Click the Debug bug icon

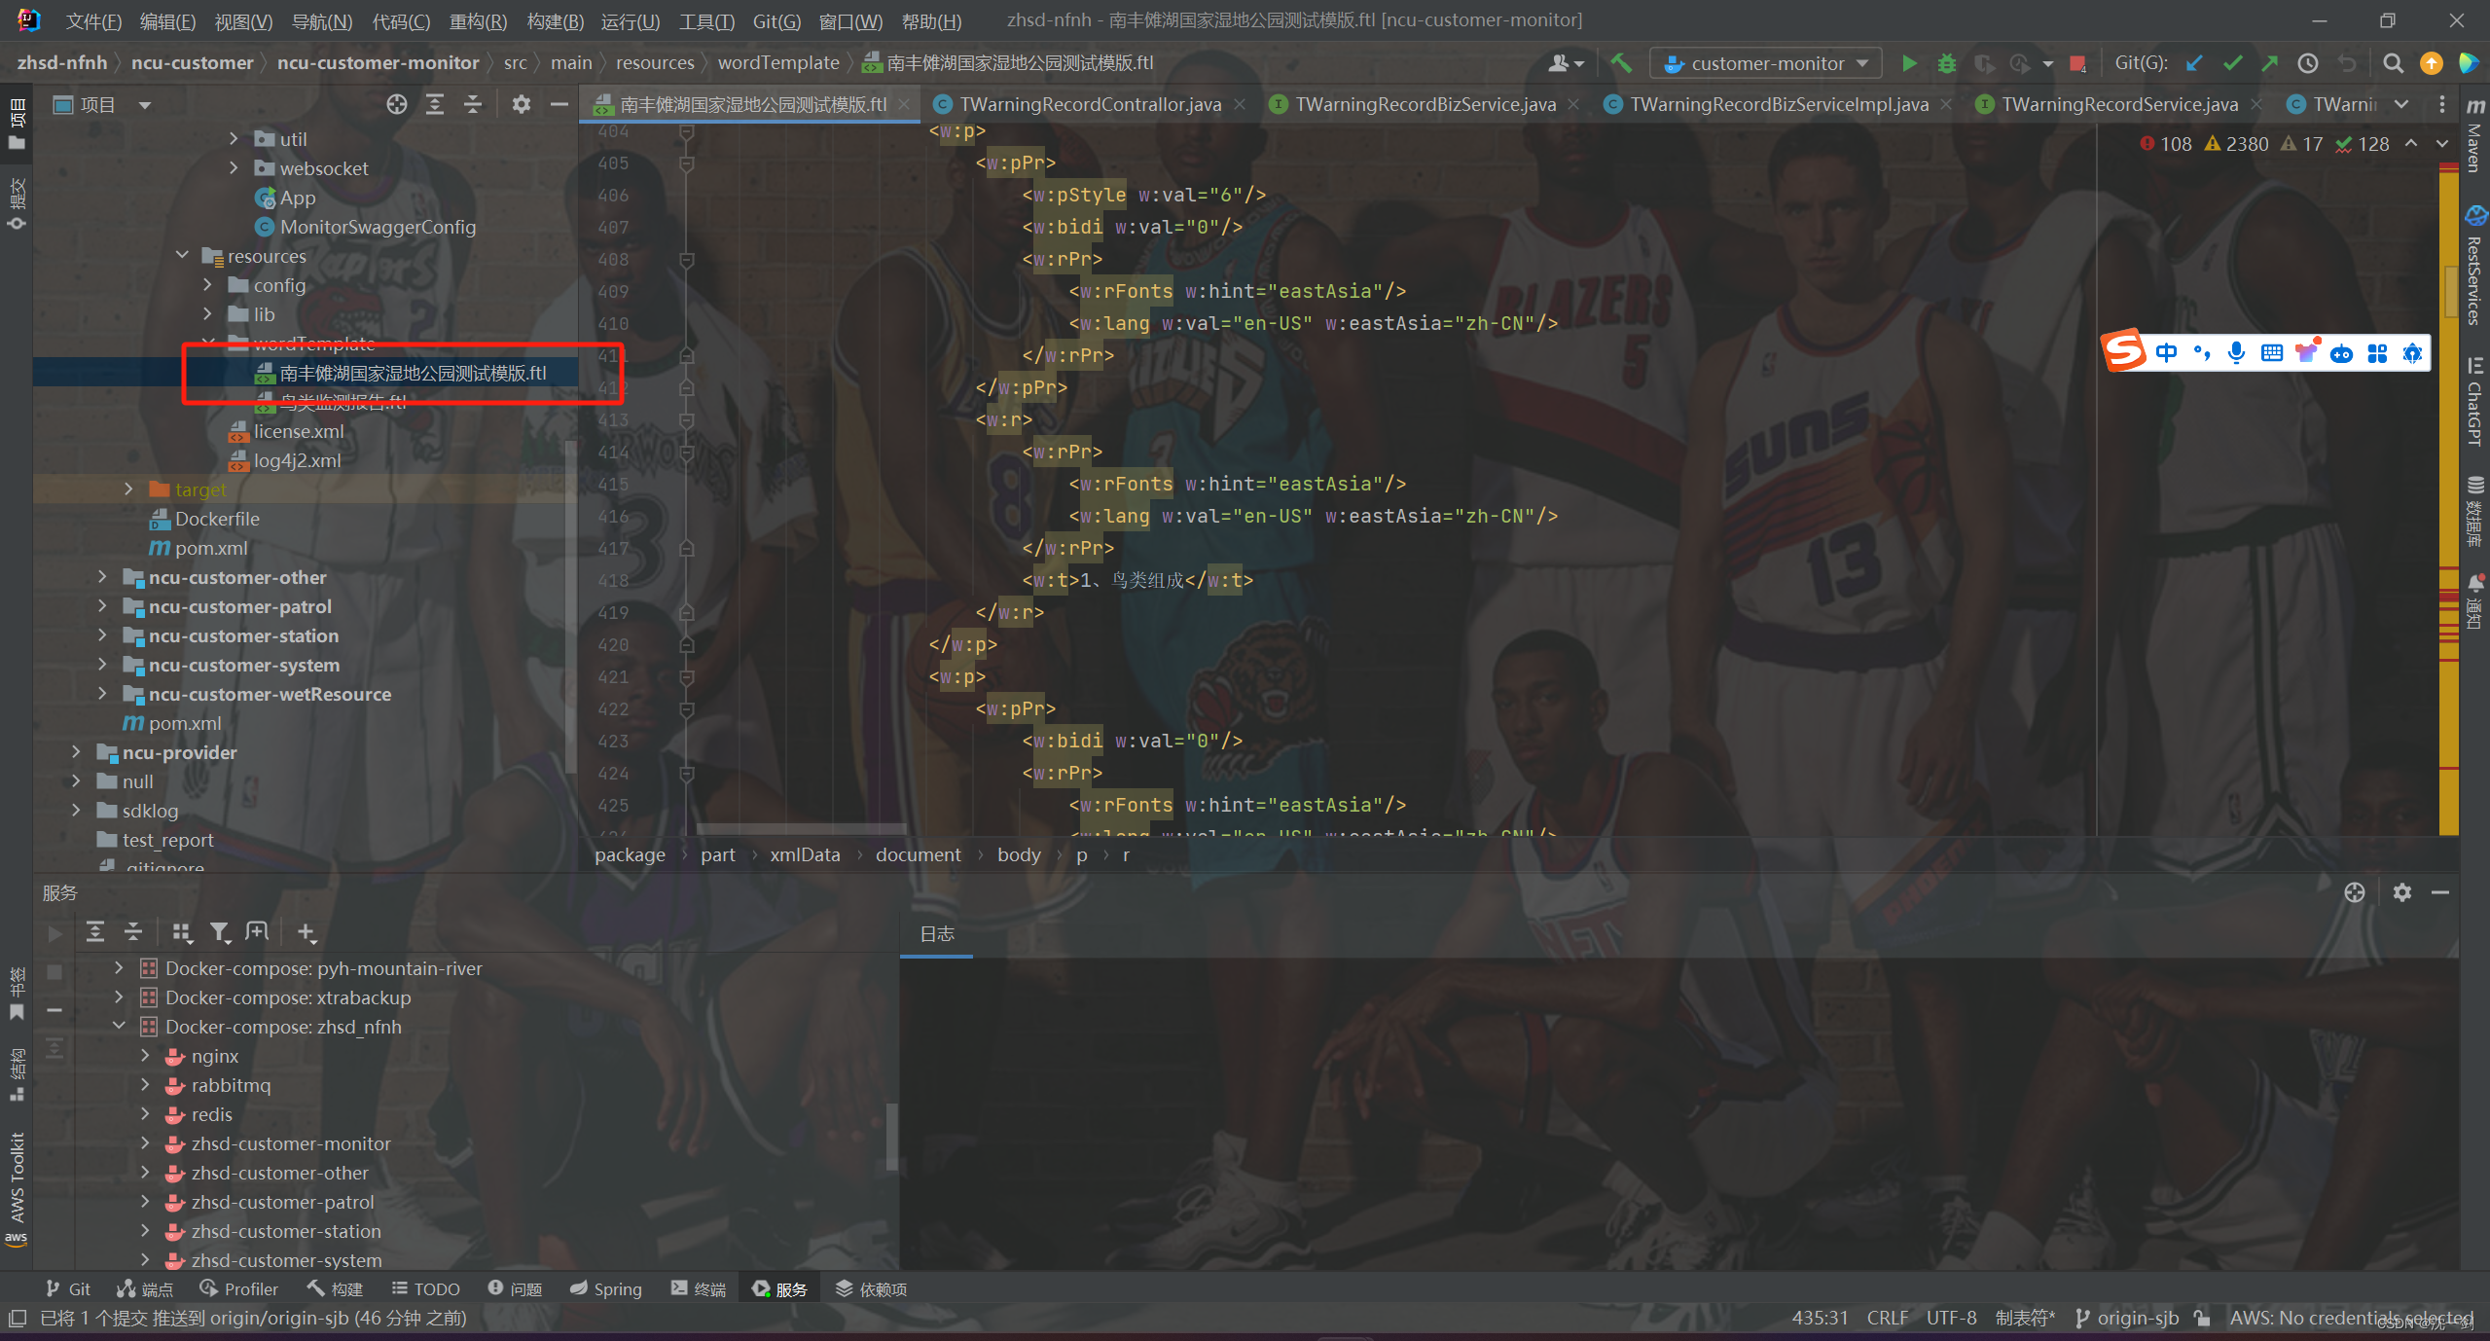coord(1946,63)
